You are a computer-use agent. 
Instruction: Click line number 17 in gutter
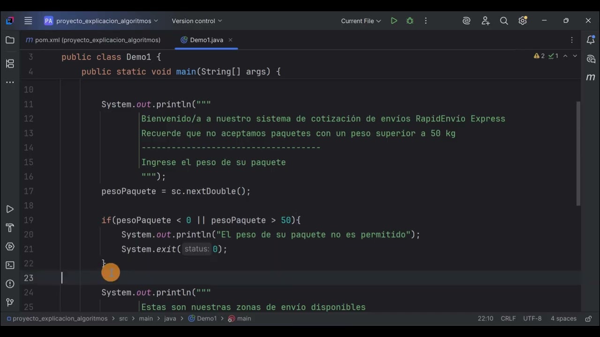click(x=29, y=191)
